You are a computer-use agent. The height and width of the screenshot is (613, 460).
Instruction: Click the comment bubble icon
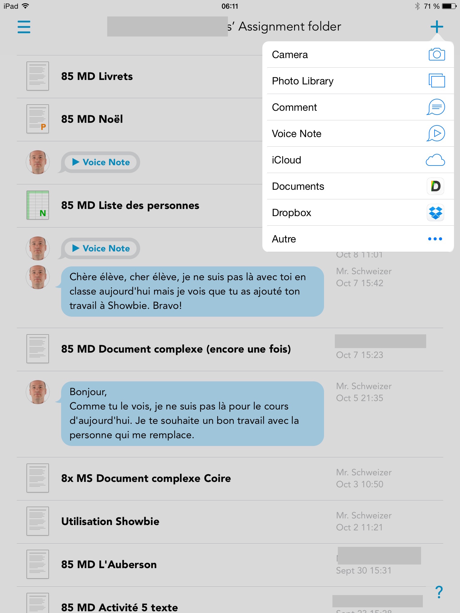tap(436, 107)
